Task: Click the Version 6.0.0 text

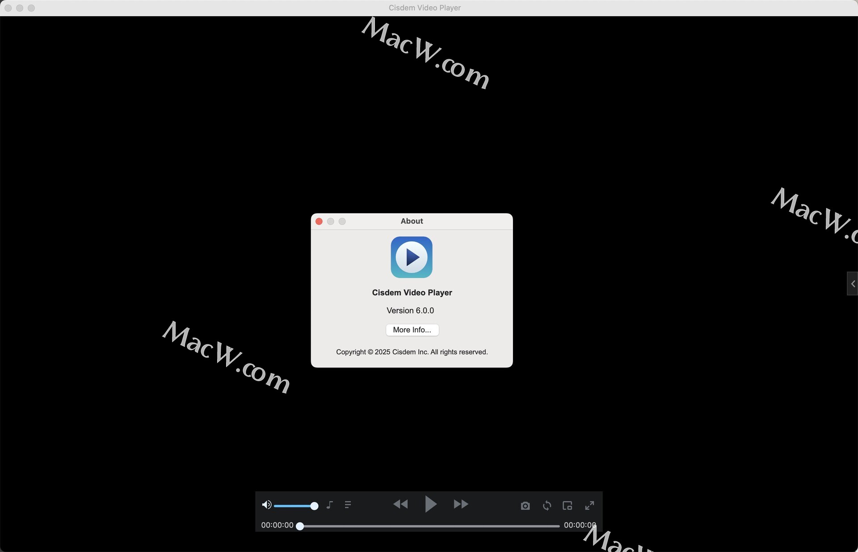Action: (x=410, y=311)
